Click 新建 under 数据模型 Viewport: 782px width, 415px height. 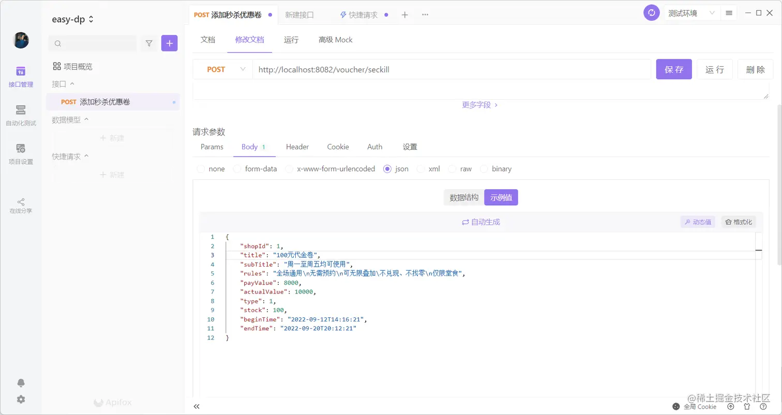[112, 138]
